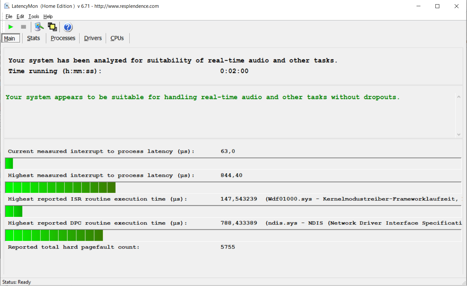
Task: Click the highest DPC routine execution time bar
Action: point(54,235)
